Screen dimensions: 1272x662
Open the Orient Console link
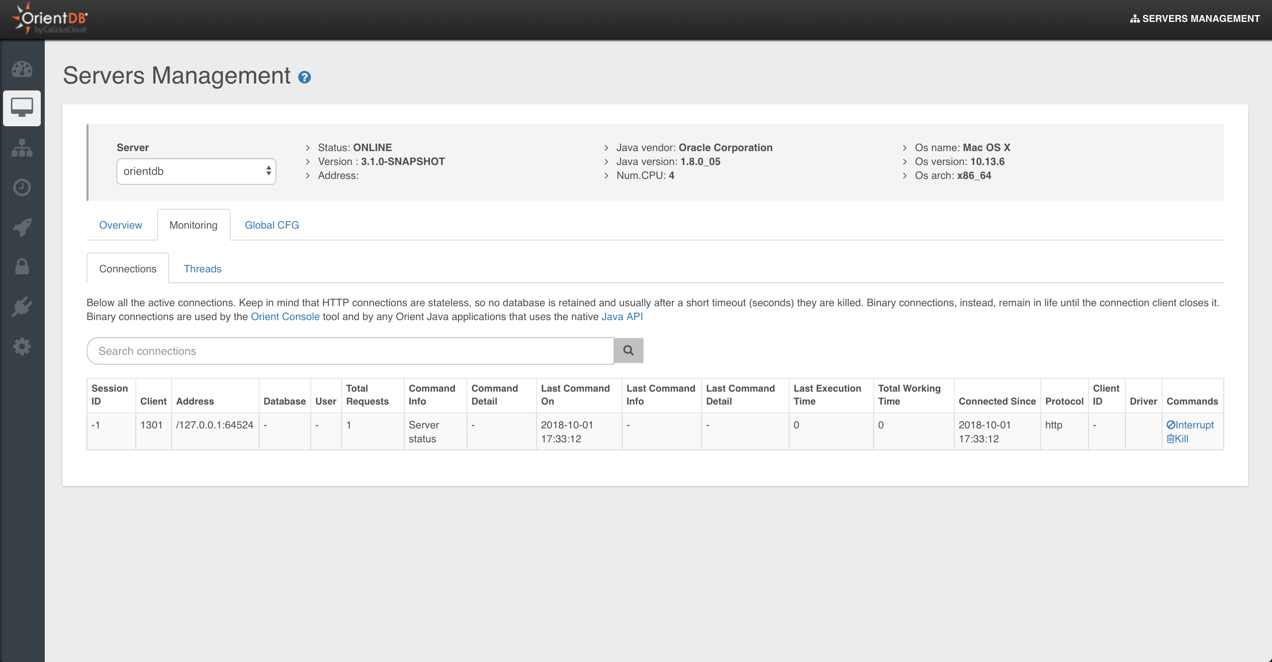285,317
